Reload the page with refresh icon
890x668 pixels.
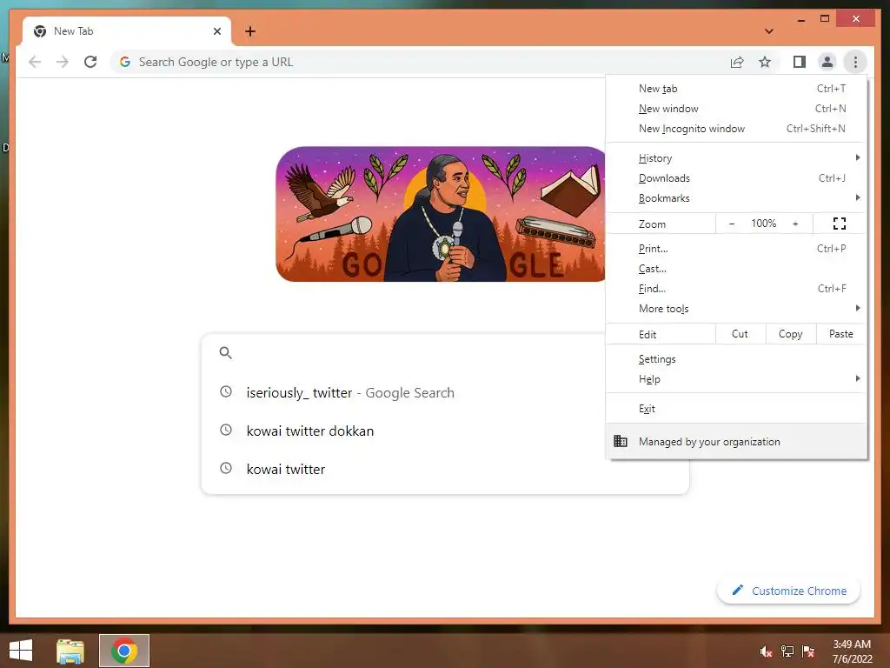coord(90,62)
